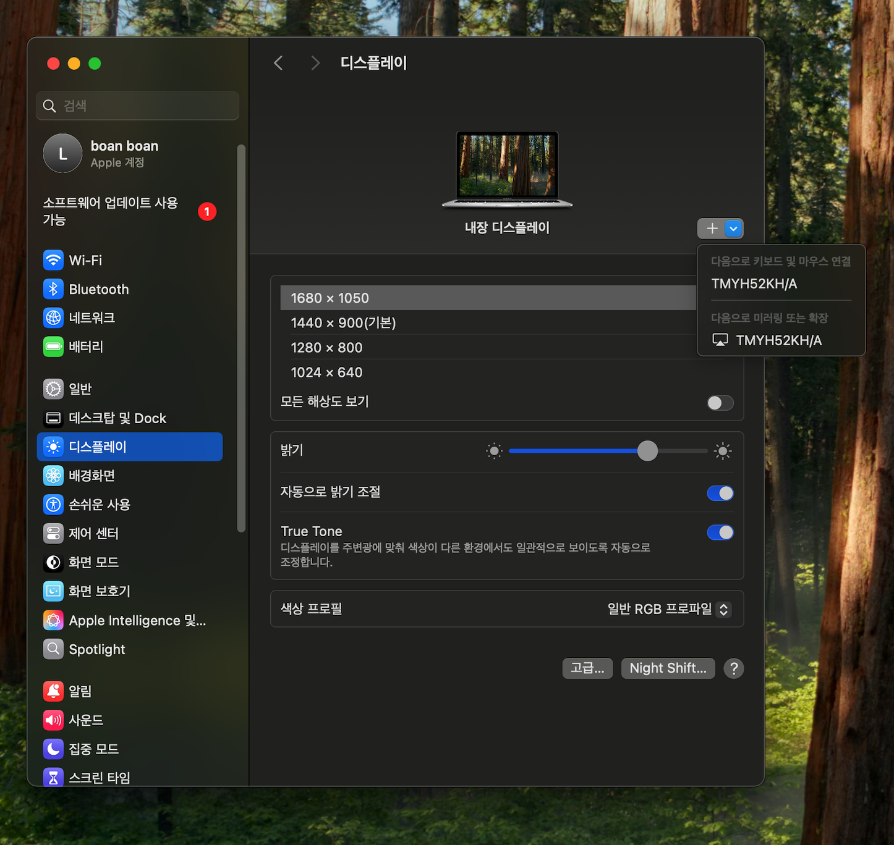Screen dimensions: 894x845
Task: Disable 자동으로 밝기 조절 switch
Action: 720,493
